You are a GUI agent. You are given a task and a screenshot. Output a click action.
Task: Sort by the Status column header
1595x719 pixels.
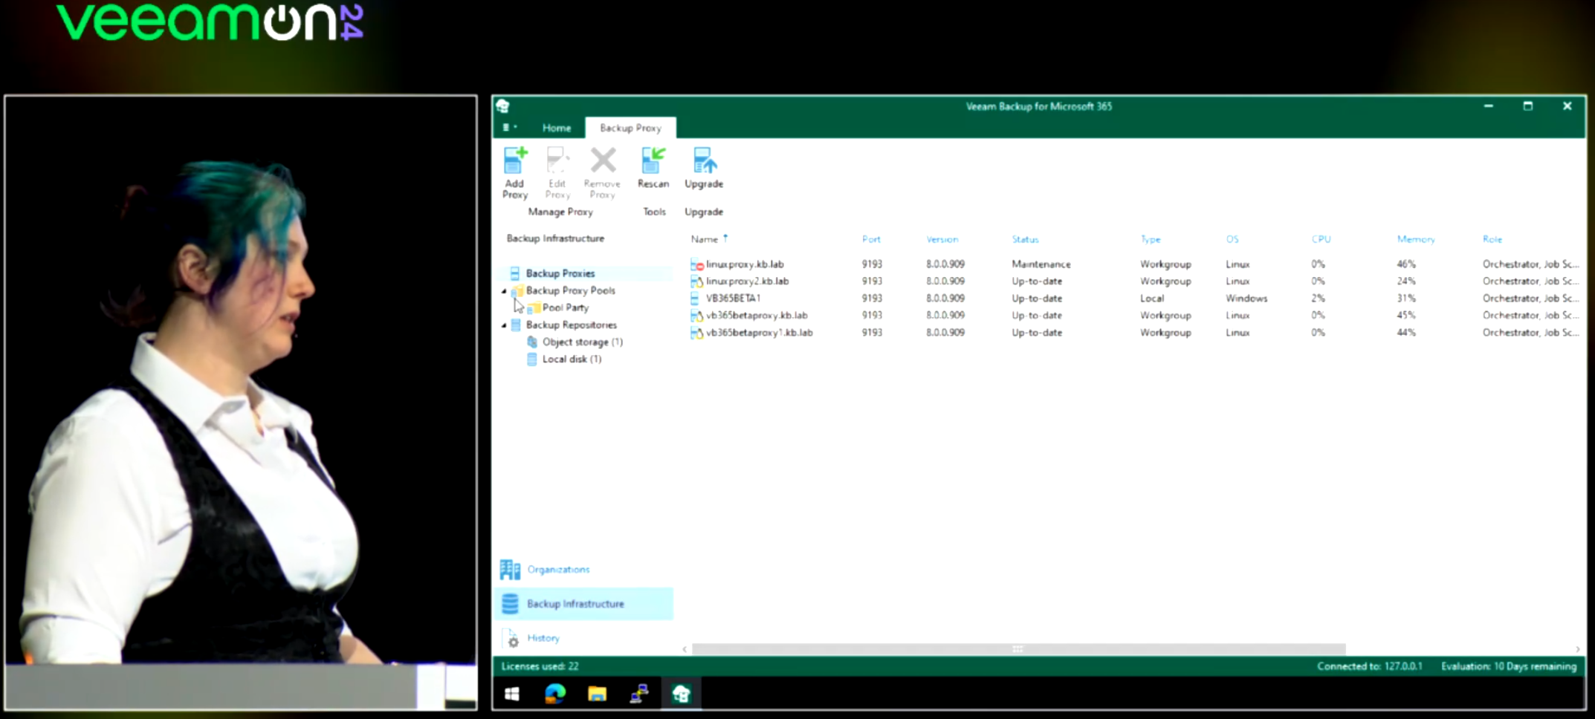click(1025, 239)
